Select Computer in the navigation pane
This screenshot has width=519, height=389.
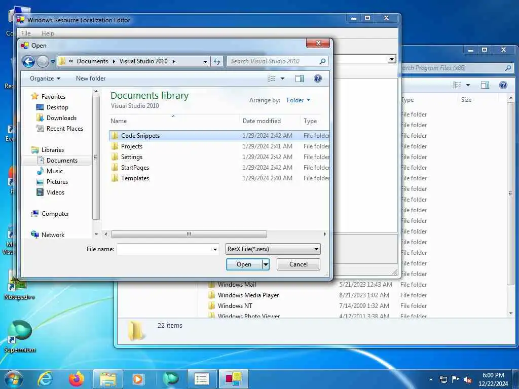pos(55,214)
